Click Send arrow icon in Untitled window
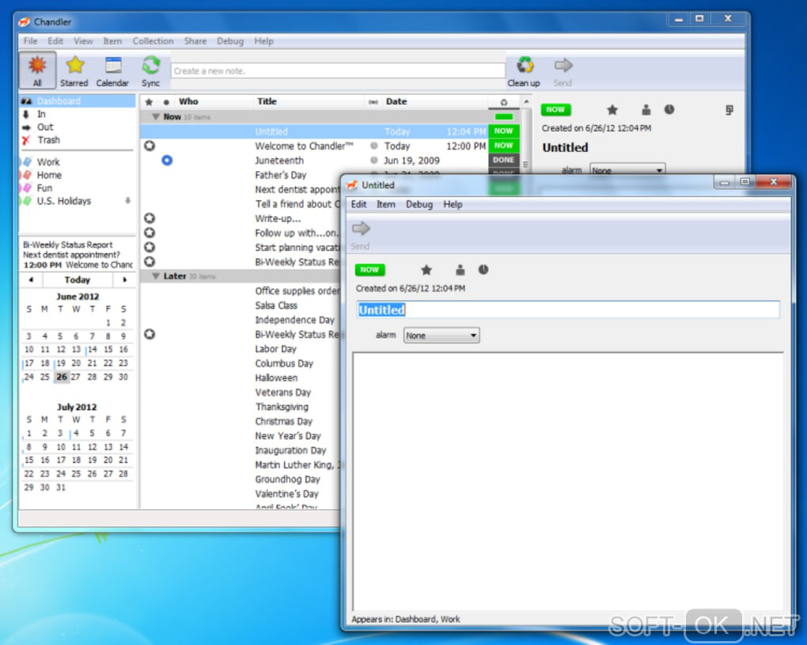Screen dimensions: 807x645 (x=361, y=228)
